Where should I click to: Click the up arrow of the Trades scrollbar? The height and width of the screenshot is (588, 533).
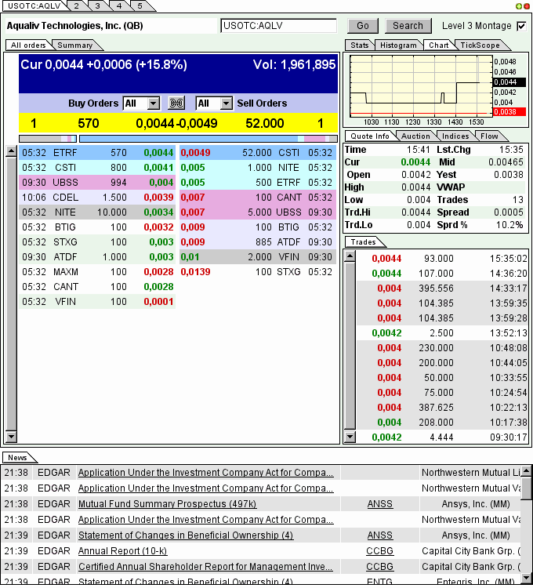[x=350, y=256]
